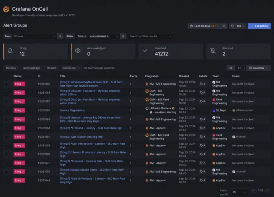Open the label tag for alert #2361085
This screenshot has height=197, width=274.
pyautogui.click(x=202, y=119)
